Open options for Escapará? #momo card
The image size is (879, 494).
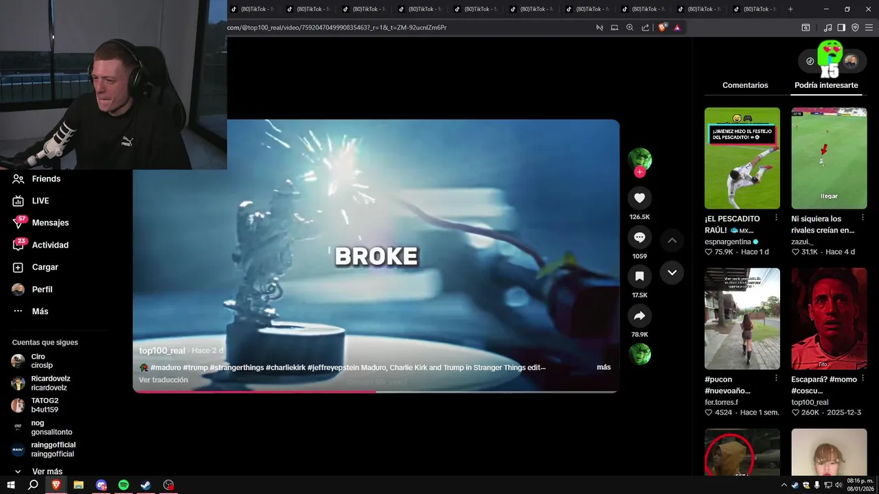[x=863, y=379]
